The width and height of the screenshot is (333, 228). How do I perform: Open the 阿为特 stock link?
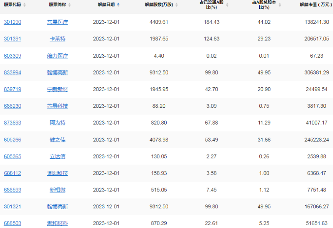pyautogui.click(x=57, y=123)
